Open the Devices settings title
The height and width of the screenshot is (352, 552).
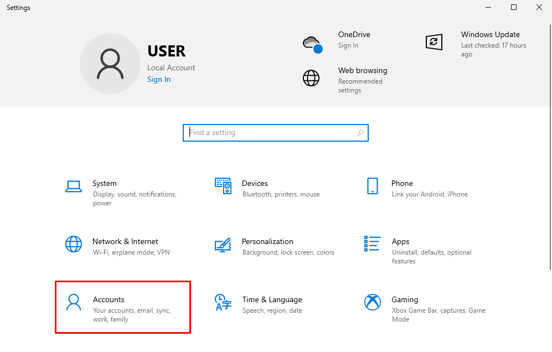[x=255, y=183]
